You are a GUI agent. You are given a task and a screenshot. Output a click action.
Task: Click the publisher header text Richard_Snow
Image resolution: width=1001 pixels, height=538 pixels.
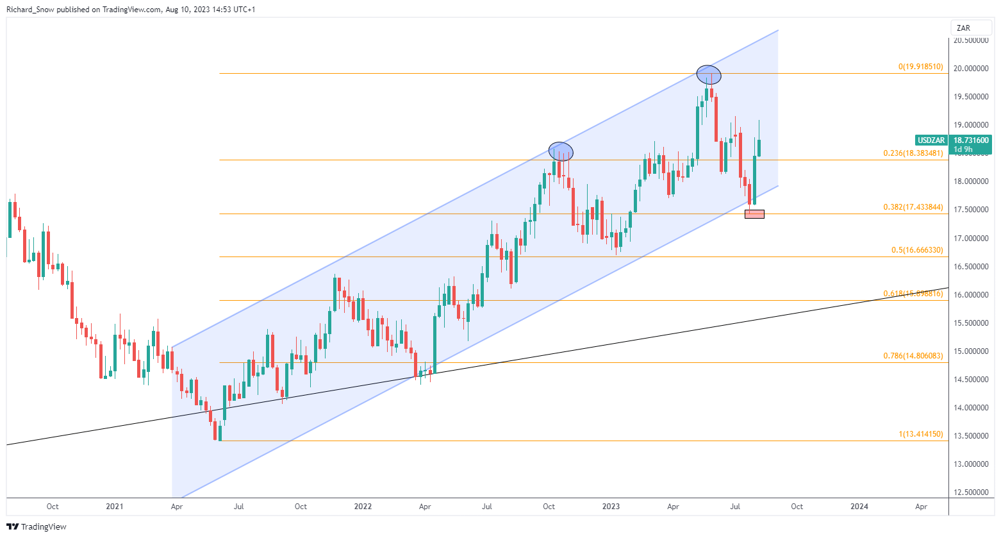point(29,9)
